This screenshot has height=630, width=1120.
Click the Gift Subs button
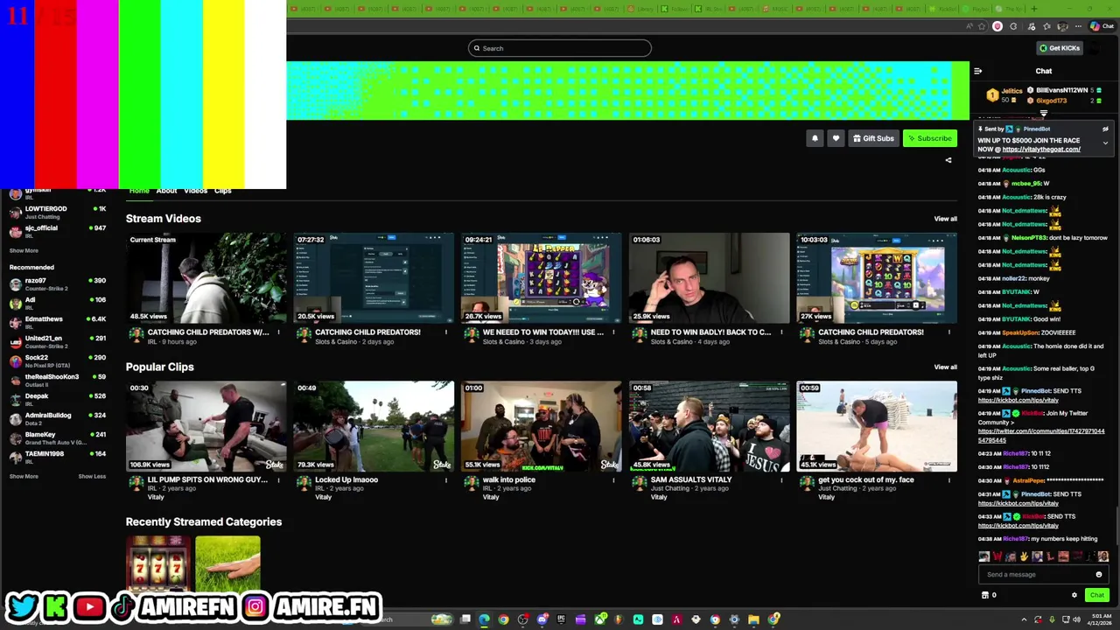coord(873,138)
